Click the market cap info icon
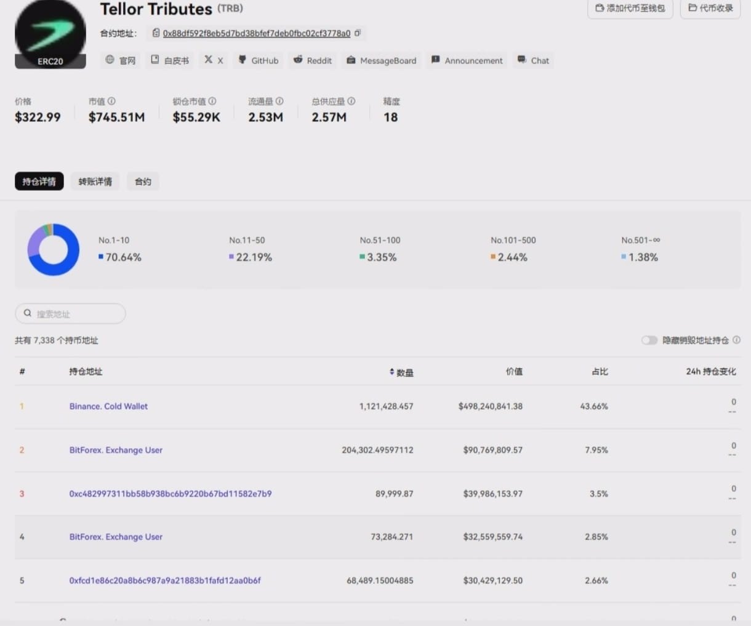Screen dimensions: 751x626 coord(111,101)
